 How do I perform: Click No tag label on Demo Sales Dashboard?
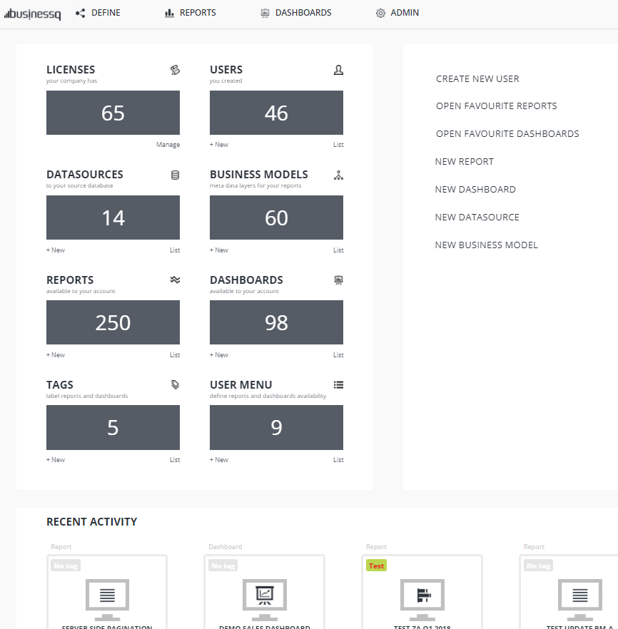pos(223,566)
